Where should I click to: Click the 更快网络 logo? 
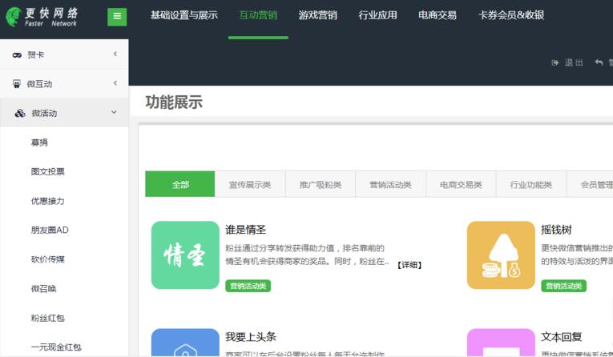[x=45, y=16]
